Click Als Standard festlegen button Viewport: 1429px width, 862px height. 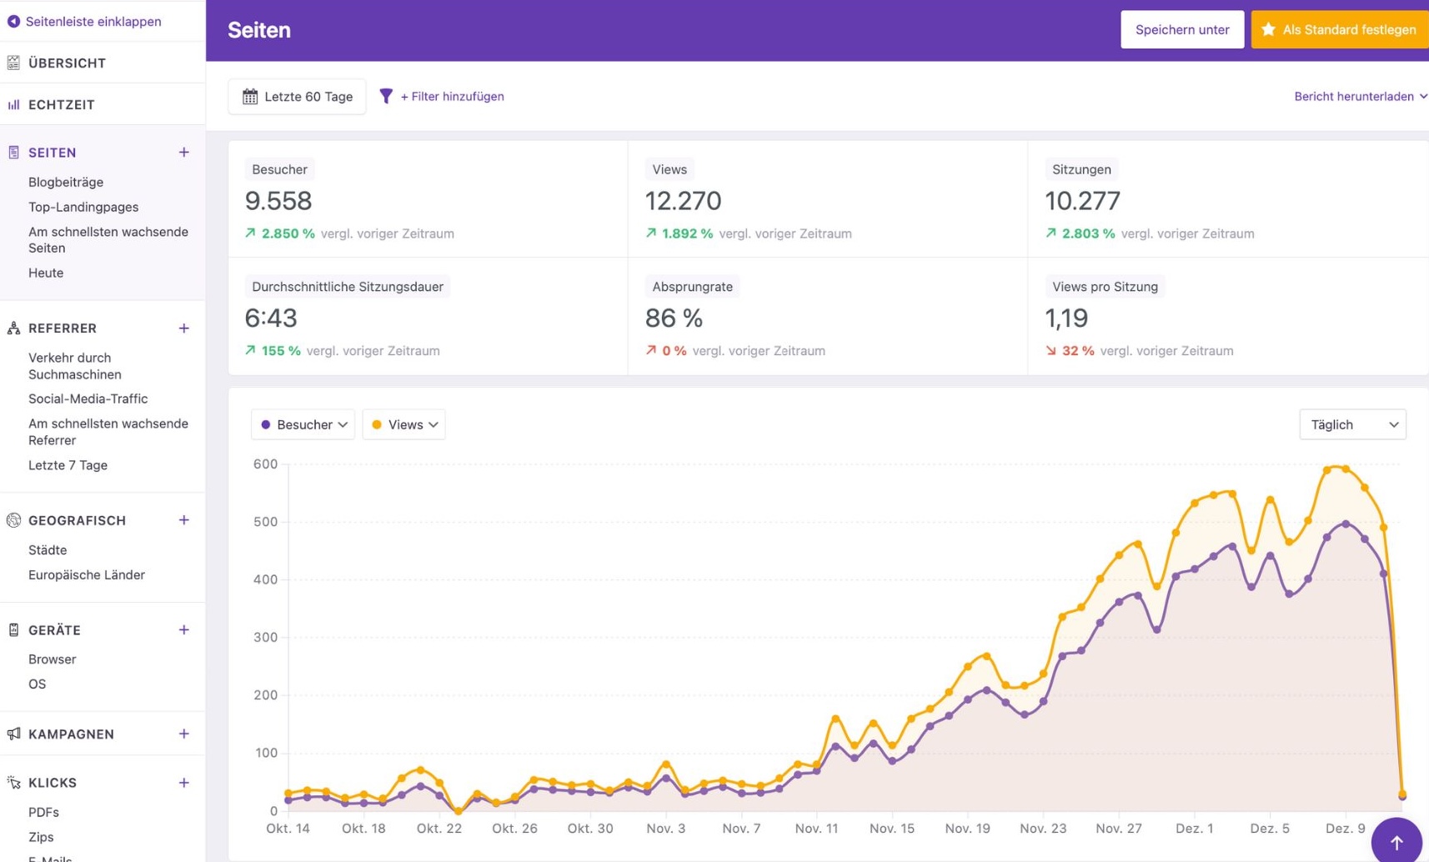coord(1340,30)
